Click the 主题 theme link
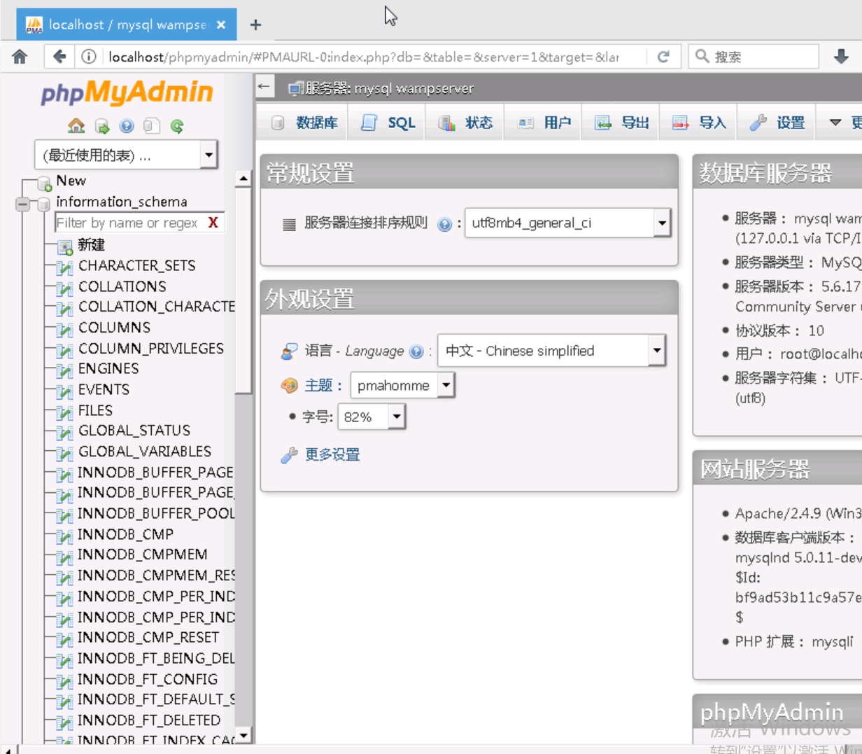 318,385
